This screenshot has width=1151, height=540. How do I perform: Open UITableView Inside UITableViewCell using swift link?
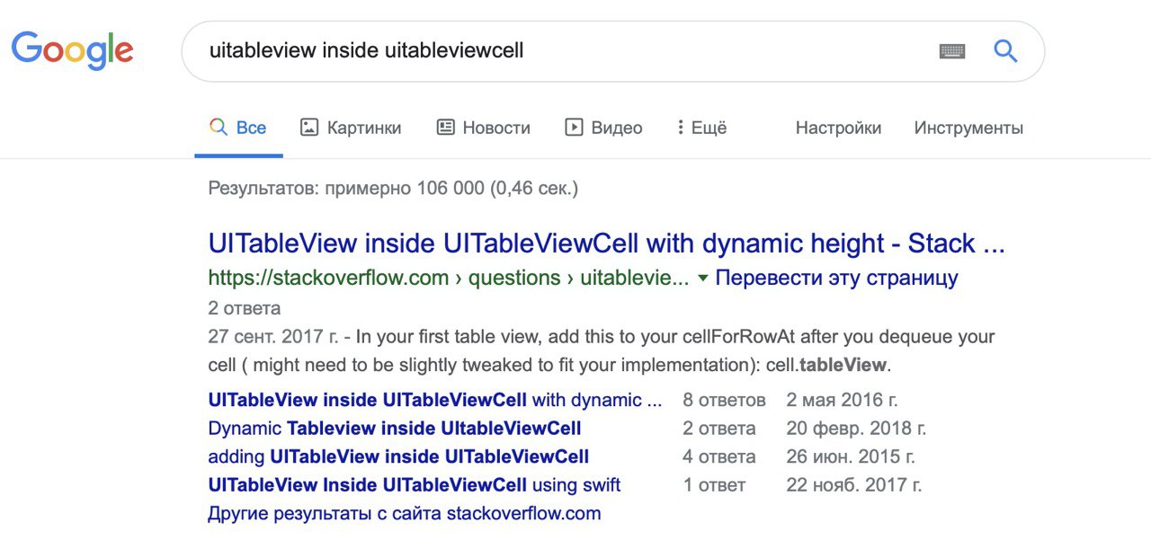(415, 485)
